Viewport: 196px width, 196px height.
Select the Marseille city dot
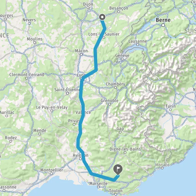point(99,187)
